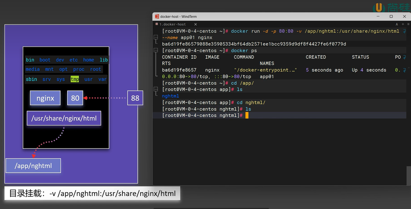Click the 'bin' directory in diagram
411x209 pixels.
(x=30, y=60)
